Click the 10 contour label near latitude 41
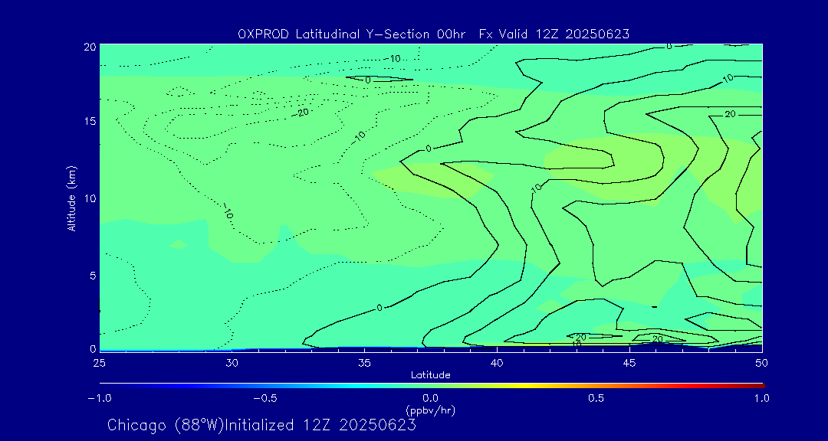The image size is (828, 441). click(536, 186)
